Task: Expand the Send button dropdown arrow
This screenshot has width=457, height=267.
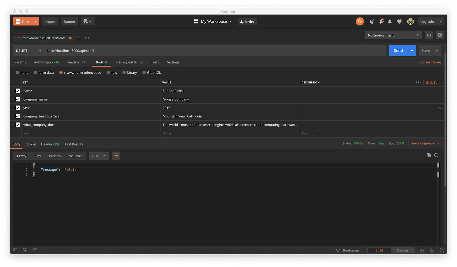Action: point(412,51)
